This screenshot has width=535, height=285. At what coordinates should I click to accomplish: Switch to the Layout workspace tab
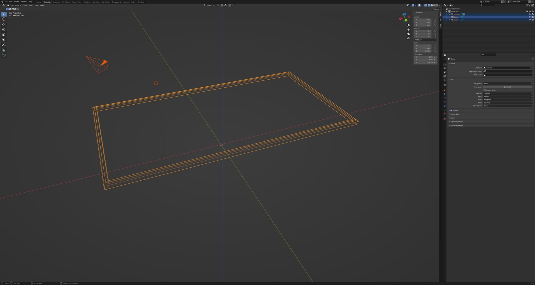pos(39,2)
